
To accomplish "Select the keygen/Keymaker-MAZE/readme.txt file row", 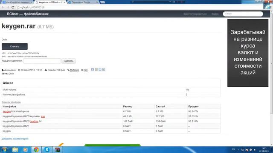I will (111, 121).
